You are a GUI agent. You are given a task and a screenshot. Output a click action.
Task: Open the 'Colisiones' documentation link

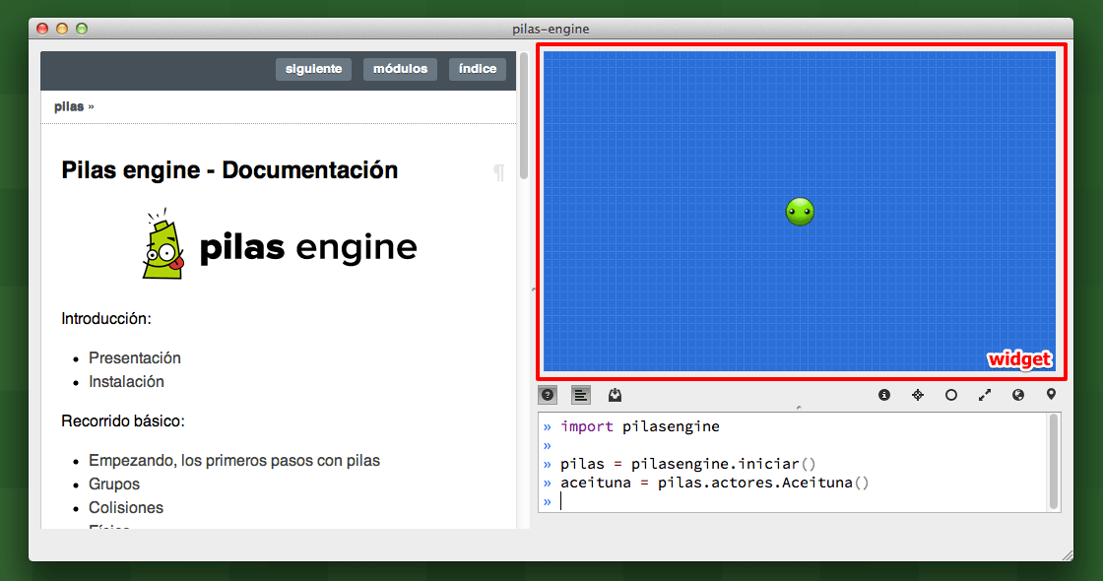click(126, 508)
